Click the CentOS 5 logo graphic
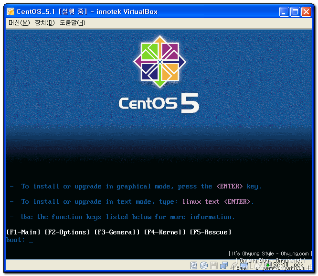This screenshot has width=318, height=276. pos(159,75)
